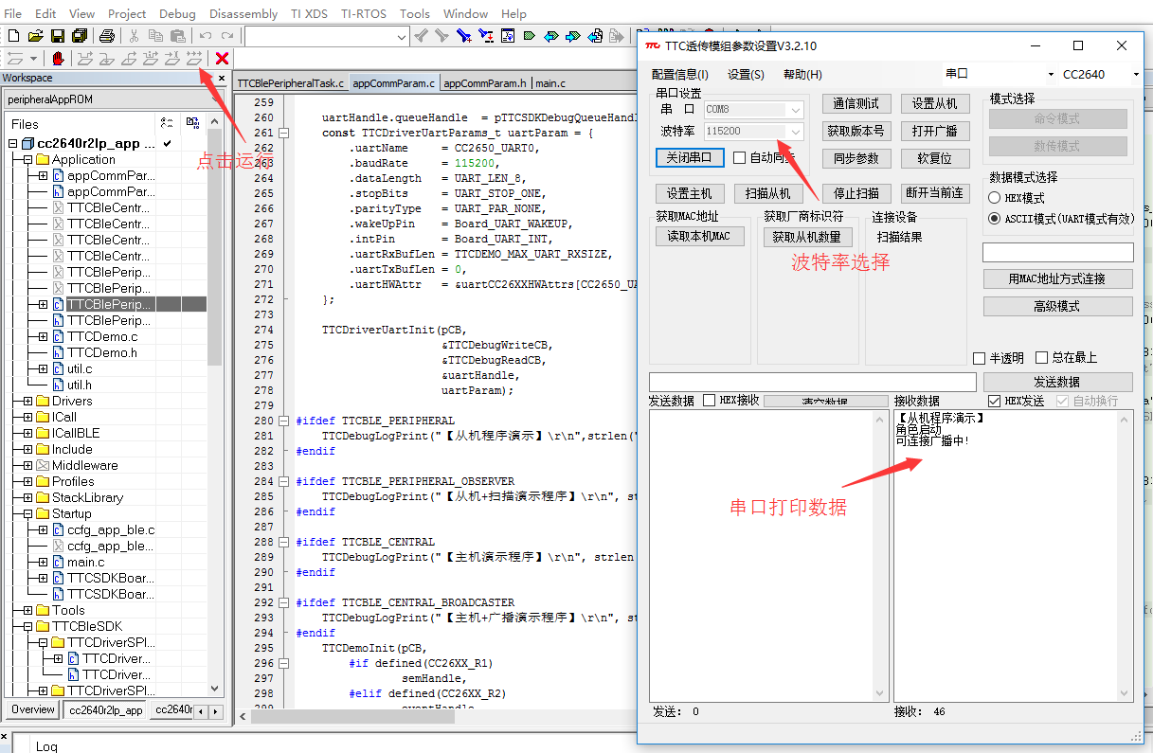Viewport: 1153px width, 753px height.
Task: Open the TI-RTOS menu
Action: 363,13
